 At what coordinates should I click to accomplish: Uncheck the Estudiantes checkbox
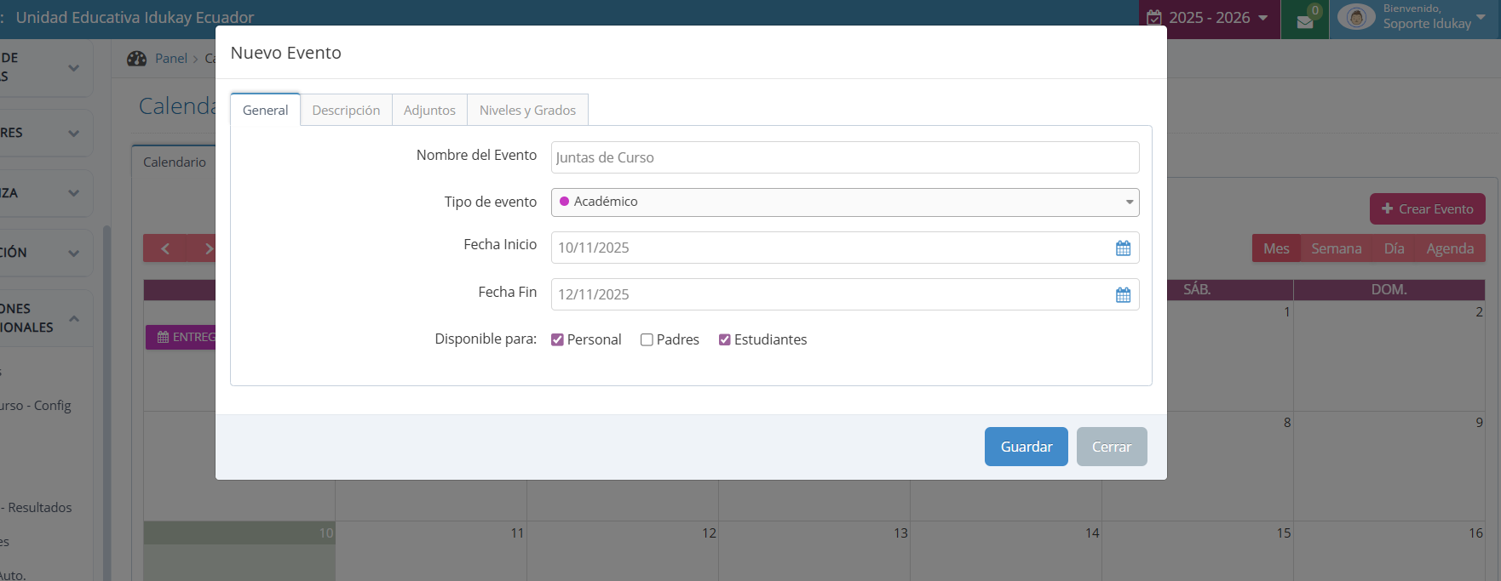724,339
